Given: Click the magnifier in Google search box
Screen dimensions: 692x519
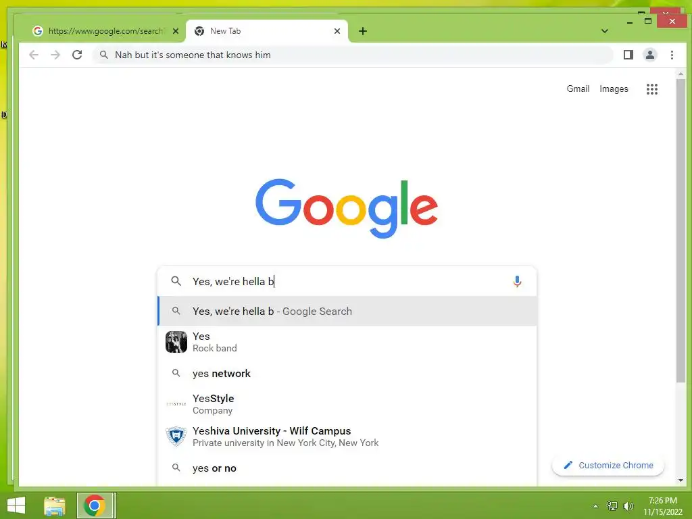Looking at the screenshot, I should [x=176, y=281].
